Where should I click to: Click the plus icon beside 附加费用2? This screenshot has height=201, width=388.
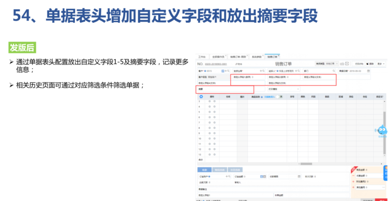point(353,181)
